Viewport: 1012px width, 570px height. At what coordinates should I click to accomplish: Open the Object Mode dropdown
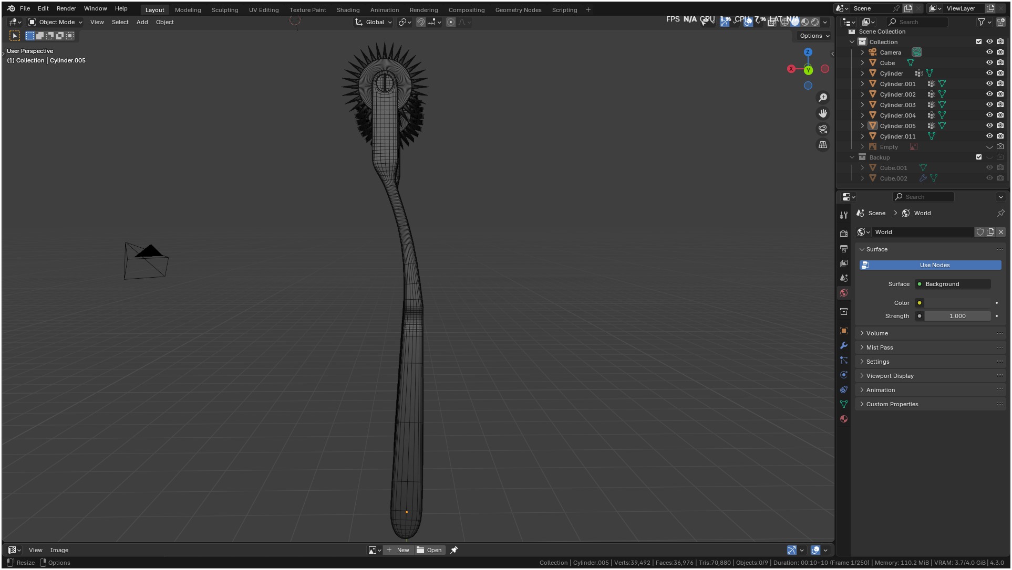click(x=55, y=22)
